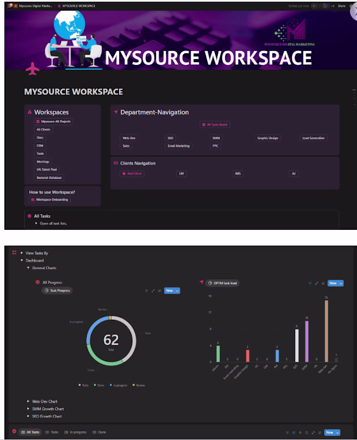Click New button on Task Progress chart
Image resolution: width=357 pixels, height=440 pixels.
169,291
